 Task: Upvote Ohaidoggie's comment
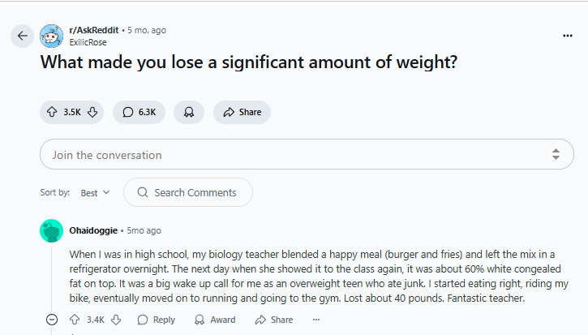(x=75, y=320)
